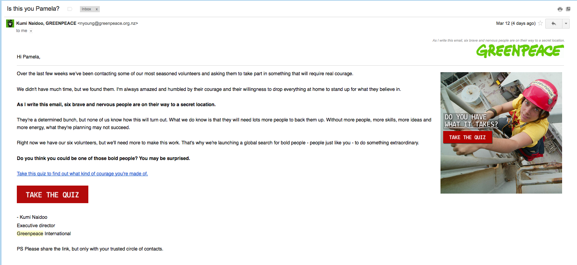
Task: Click the nyoung@greenpeace.org.nz email address
Action: click(x=107, y=23)
